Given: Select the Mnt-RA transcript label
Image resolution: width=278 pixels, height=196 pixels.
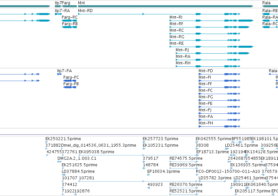Looking at the screenshot, I should click(183, 57).
